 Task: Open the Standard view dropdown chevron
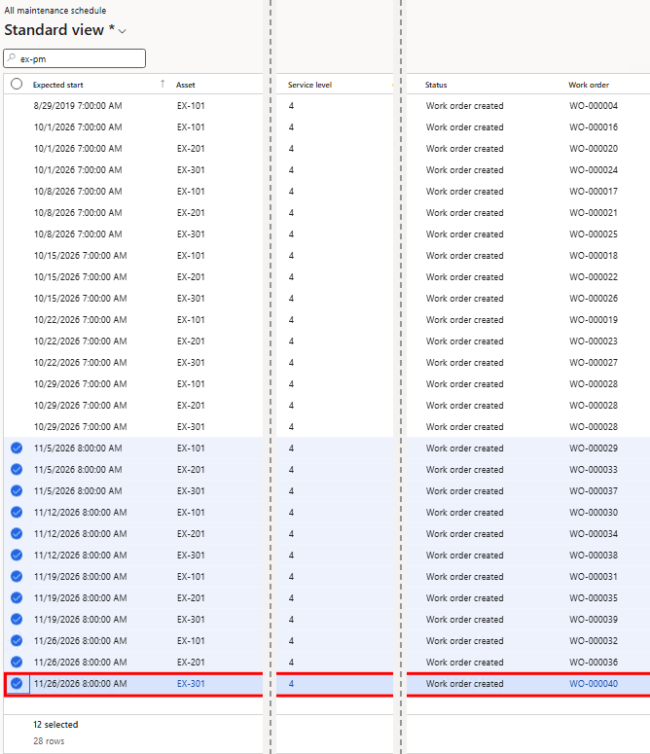pyautogui.click(x=122, y=31)
